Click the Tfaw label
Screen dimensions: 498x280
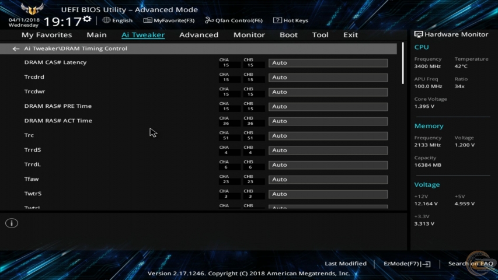31,179
